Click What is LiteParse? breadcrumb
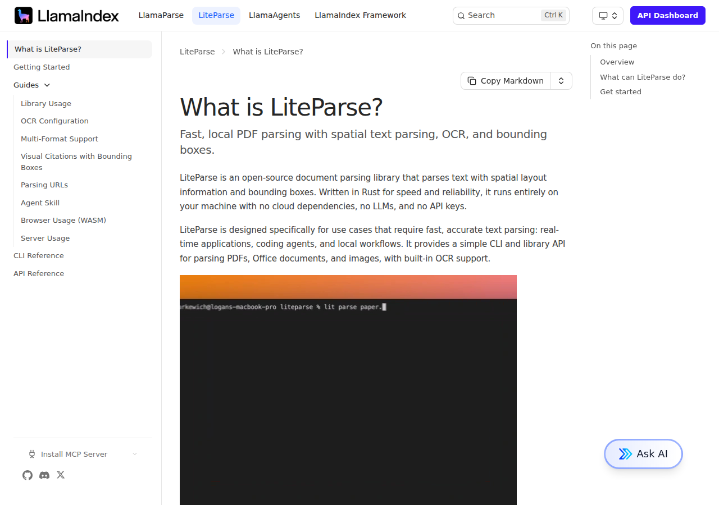The height and width of the screenshot is (505, 719). pyautogui.click(x=268, y=52)
